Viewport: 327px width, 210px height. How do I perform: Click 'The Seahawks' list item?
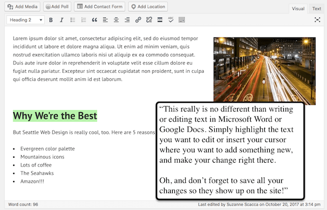37,173
